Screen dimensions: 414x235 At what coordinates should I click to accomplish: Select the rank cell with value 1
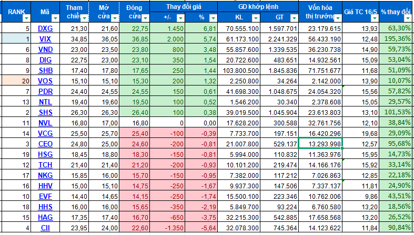tap(16, 39)
